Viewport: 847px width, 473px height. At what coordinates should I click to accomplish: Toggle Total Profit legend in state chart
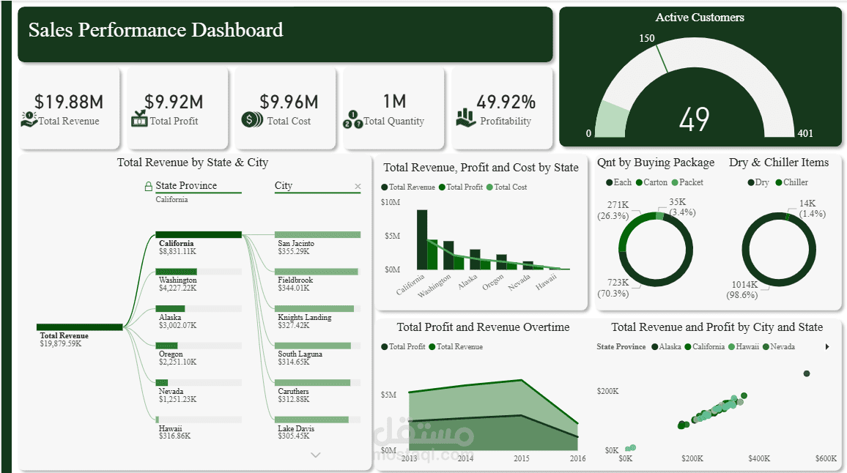461,187
